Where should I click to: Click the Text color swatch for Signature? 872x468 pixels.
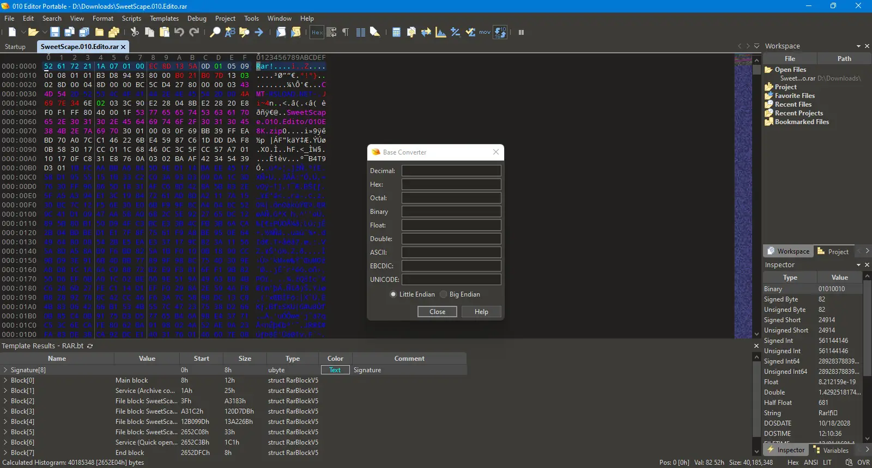[x=335, y=370]
